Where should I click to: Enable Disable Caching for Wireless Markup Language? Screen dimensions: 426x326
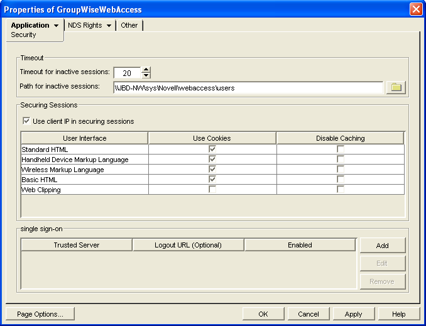(340, 170)
